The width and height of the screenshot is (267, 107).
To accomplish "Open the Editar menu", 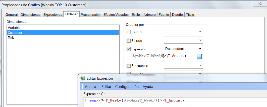I will tap(106, 87).
